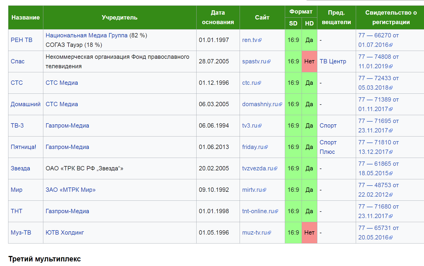The width and height of the screenshot is (424, 266).
Task: Open the Спас channel link
Action: coord(18,61)
